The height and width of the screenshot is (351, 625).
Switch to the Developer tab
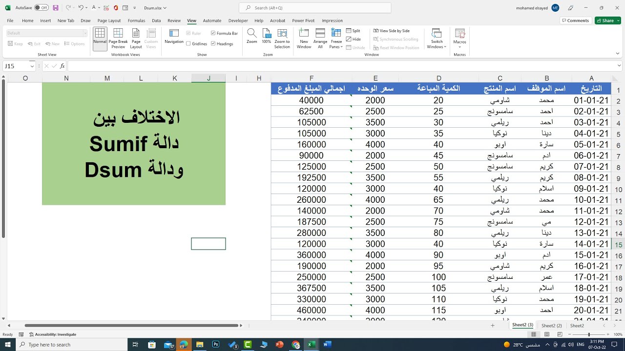click(238, 20)
